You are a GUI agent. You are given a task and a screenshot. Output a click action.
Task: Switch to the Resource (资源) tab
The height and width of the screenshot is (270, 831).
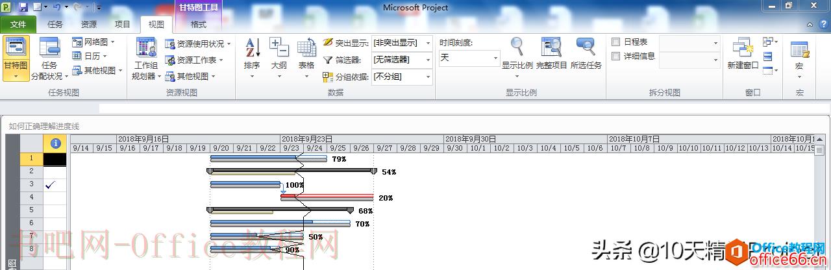[x=89, y=25]
